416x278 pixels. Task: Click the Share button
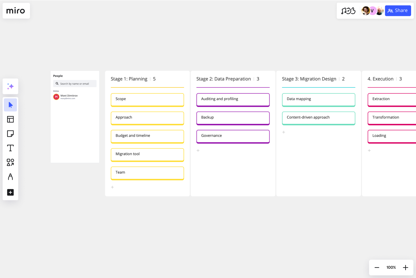pyautogui.click(x=398, y=10)
